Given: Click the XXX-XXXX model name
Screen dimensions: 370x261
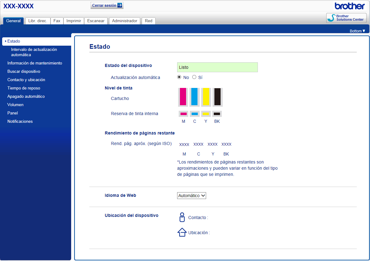Looking at the screenshot, I should 18,6.
